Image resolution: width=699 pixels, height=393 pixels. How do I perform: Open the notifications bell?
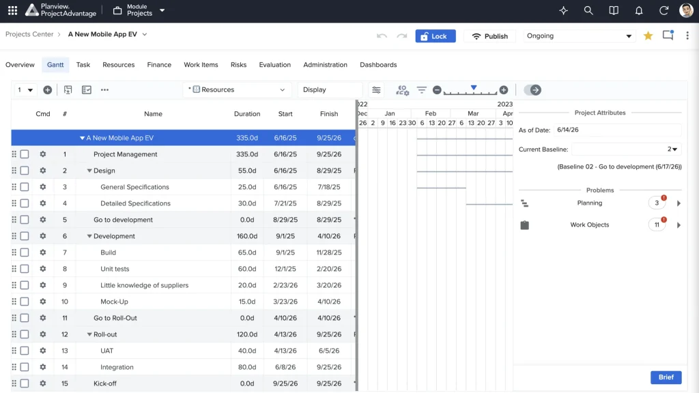click(x=639, y=10)
